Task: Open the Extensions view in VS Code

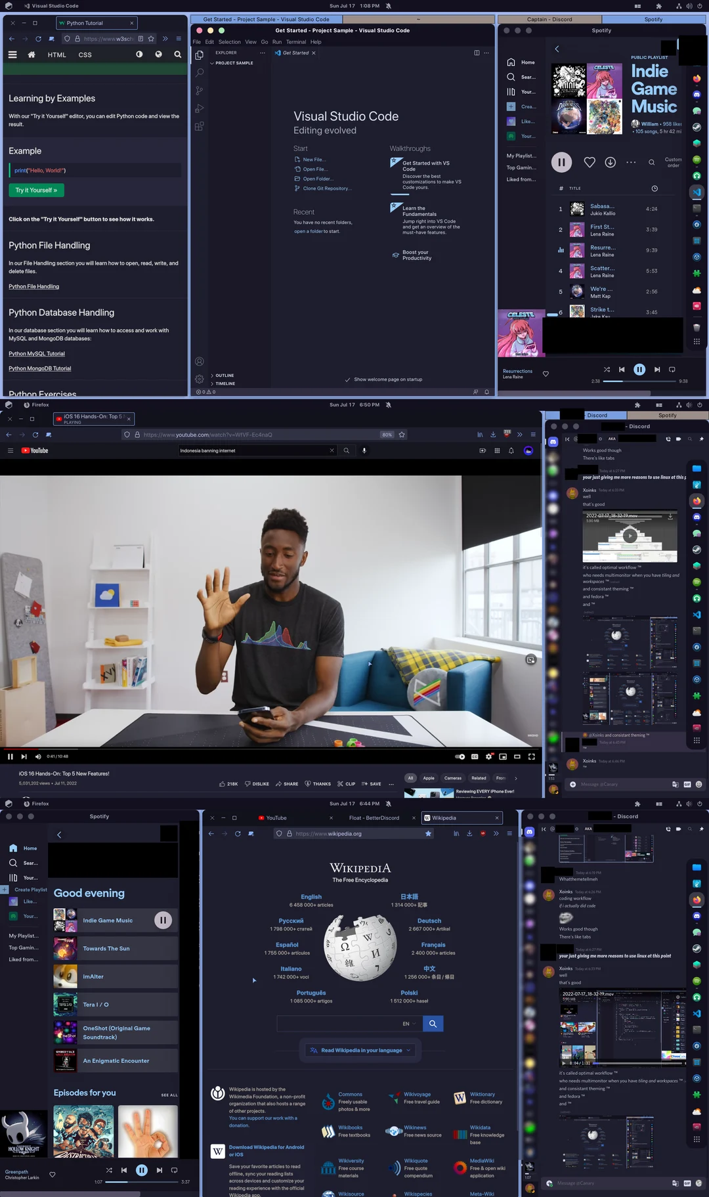Action: tap(199, 126)
